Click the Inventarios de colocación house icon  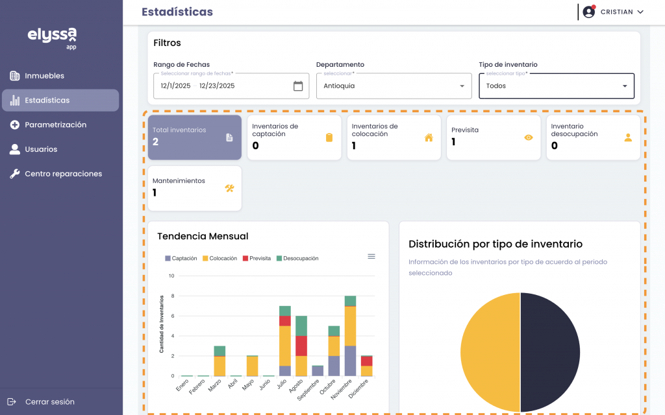429,137
